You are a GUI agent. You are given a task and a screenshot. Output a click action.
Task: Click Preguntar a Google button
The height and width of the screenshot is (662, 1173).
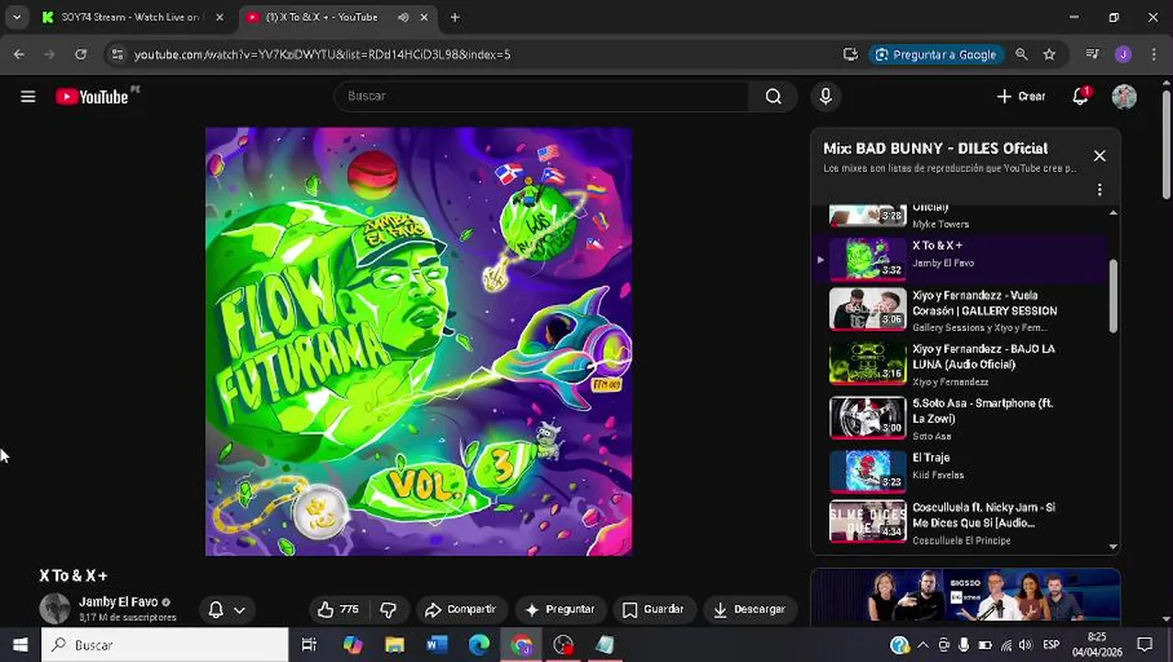click(x=936, y=54)
